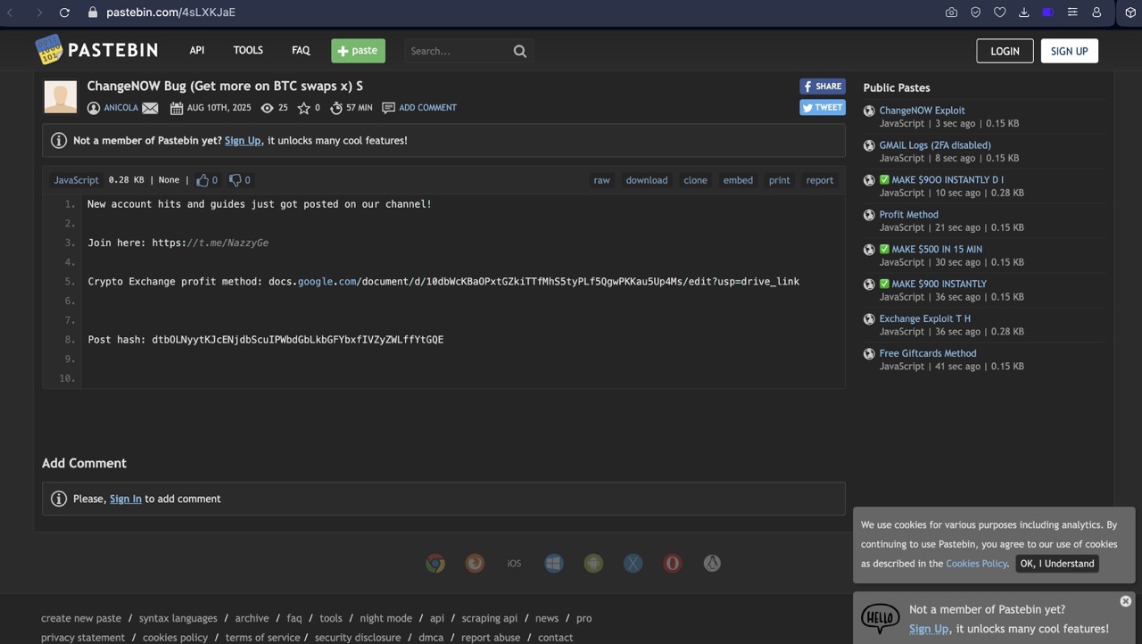Open the TOOLS menu in the header

pos(248,51)
